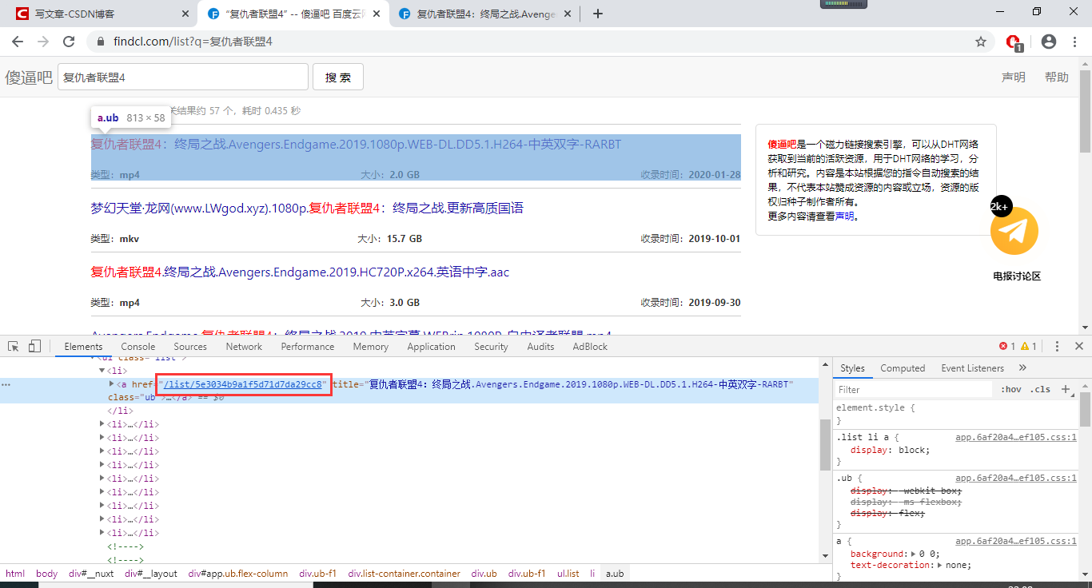Switch to the Computed styles tab
The image size is (1092, 588).
(903, 368)
